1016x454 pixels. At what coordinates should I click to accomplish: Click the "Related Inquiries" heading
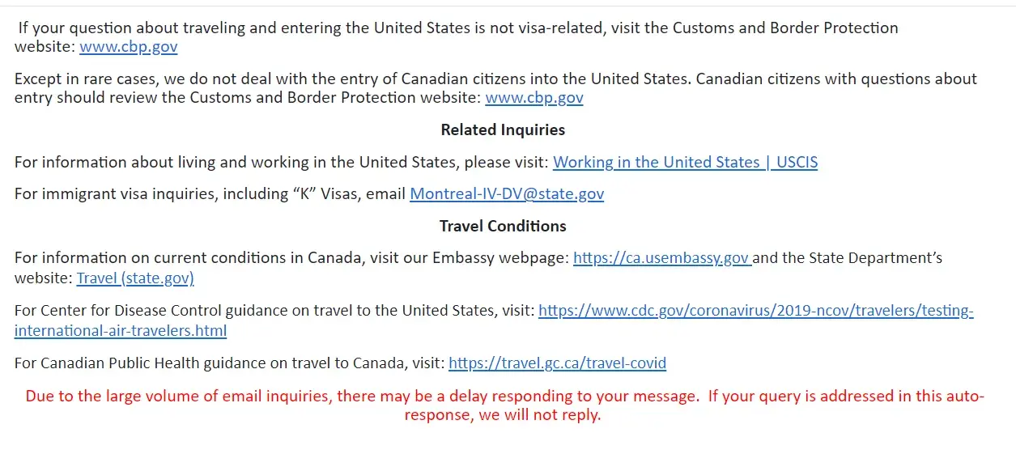pyautogui.click(x=503, y=130)
